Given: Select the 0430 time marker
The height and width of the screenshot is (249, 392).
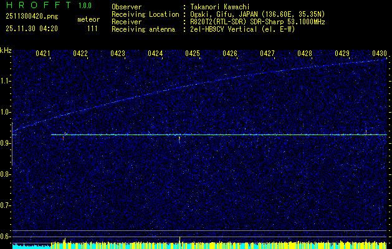Looking at the screenshot, I should coord(380,54).
